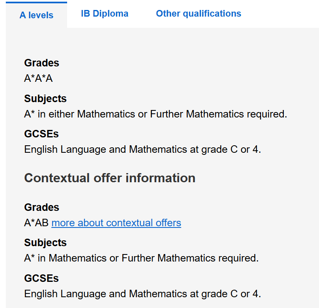
Task: Click the Contextual offer information heading
Action: click(x=110, y=178)
